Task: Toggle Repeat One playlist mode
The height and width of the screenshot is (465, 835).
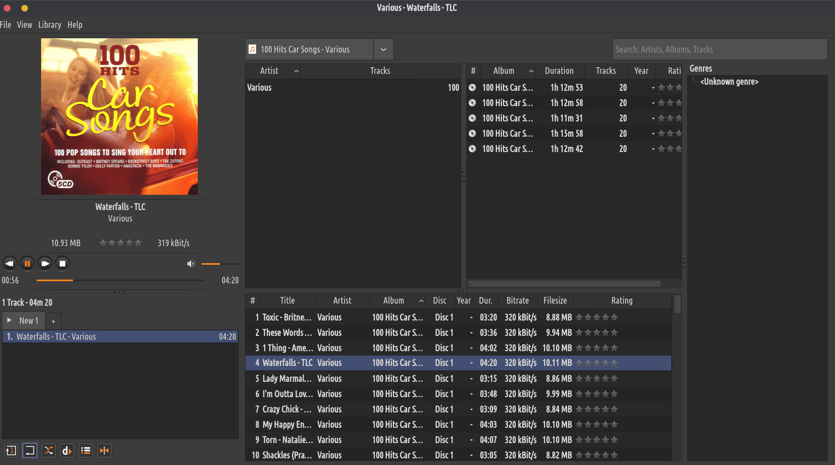Action: [x=11, y=450]
